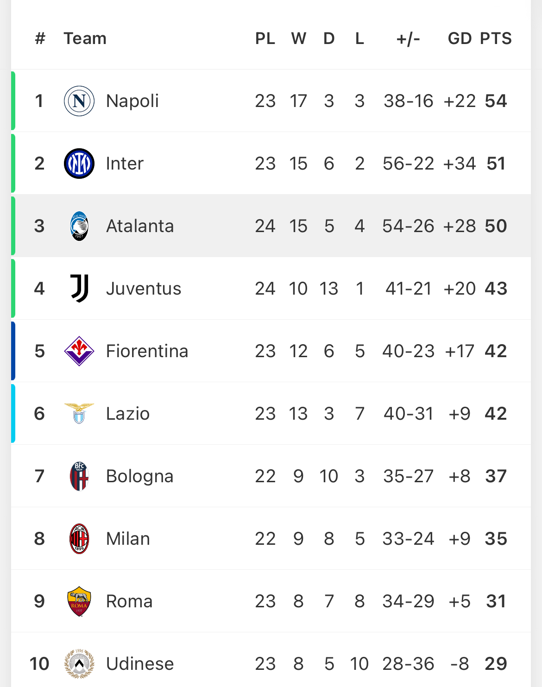
Task: Open the Atalanta crest icon
Action: pyautogui.click(x=79, y=226)
